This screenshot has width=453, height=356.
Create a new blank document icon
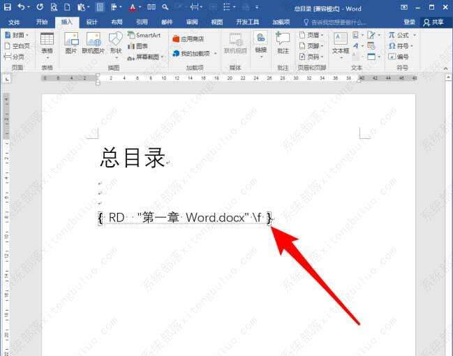coord(67,7)
